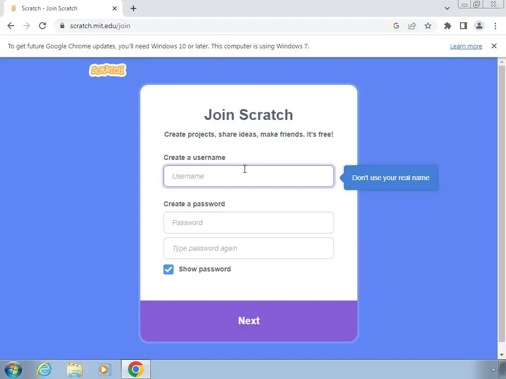This screenshot has width=506, height=379.
Task: Click the Next button
Action: (x=249, y=321)
